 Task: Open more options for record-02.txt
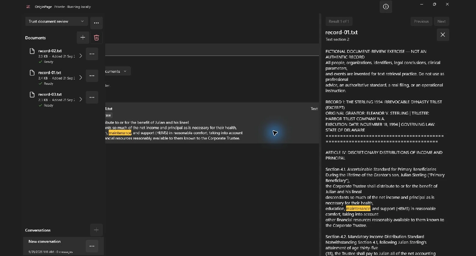(x=92, y=54)
